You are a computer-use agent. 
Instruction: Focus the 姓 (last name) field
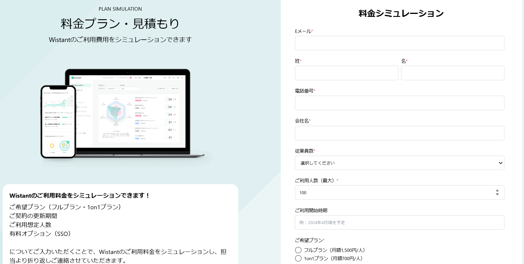tap(346, 73)
